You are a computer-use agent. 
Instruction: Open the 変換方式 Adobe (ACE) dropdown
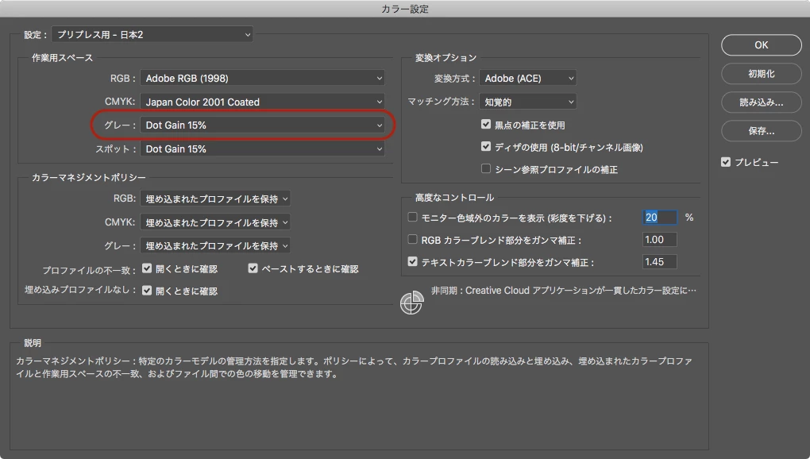(528, 78)
